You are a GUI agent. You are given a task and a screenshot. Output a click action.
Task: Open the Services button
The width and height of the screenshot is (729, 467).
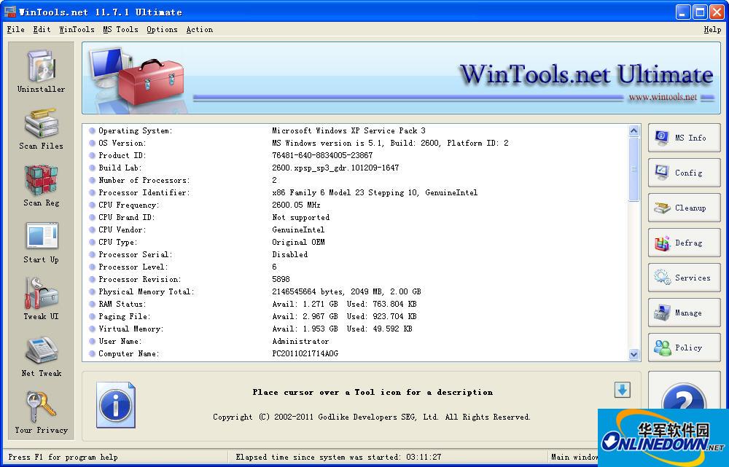[684, 278]
